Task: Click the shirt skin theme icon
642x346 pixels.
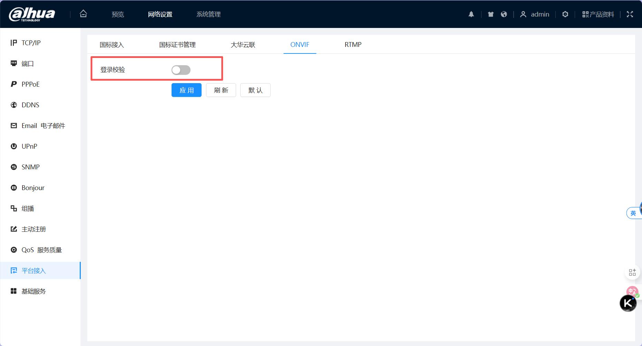Action: pos(490,14)
